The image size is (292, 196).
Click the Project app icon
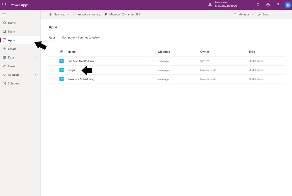(61, 70)
